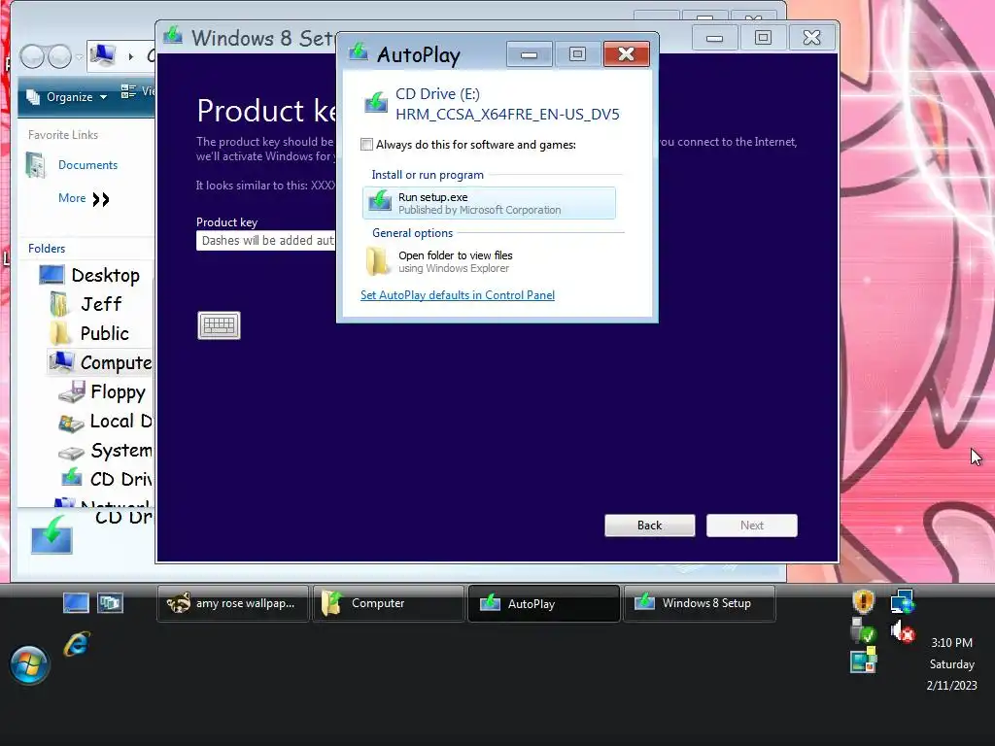
Task: Select Public folder in the tree
Action: point(105,333)
